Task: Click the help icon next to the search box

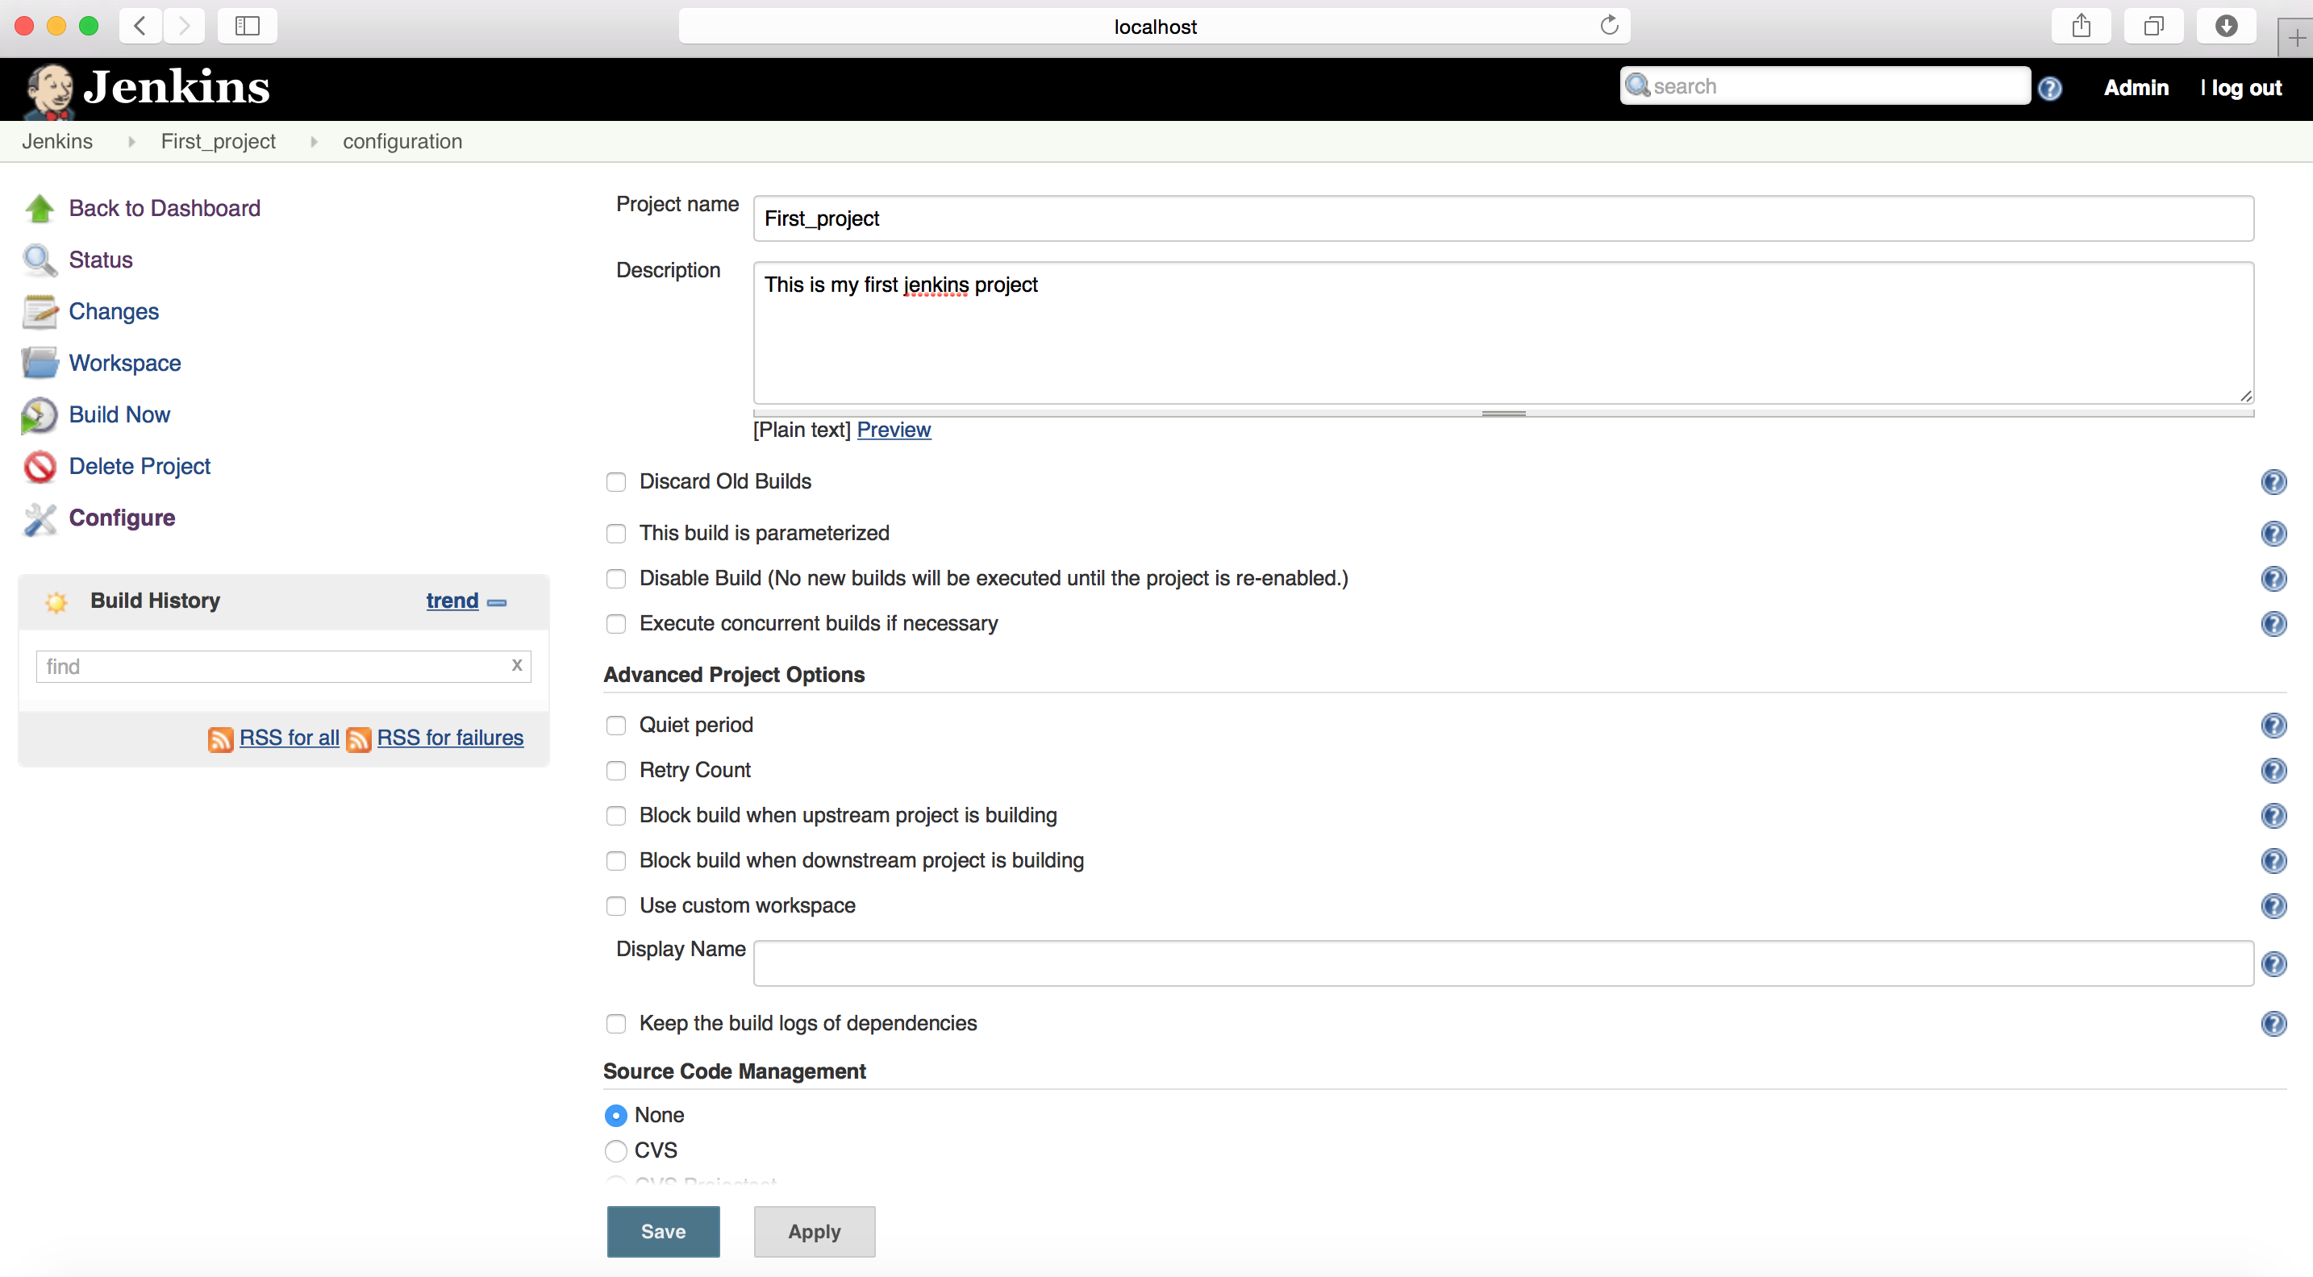Action: click(2049, 88)
